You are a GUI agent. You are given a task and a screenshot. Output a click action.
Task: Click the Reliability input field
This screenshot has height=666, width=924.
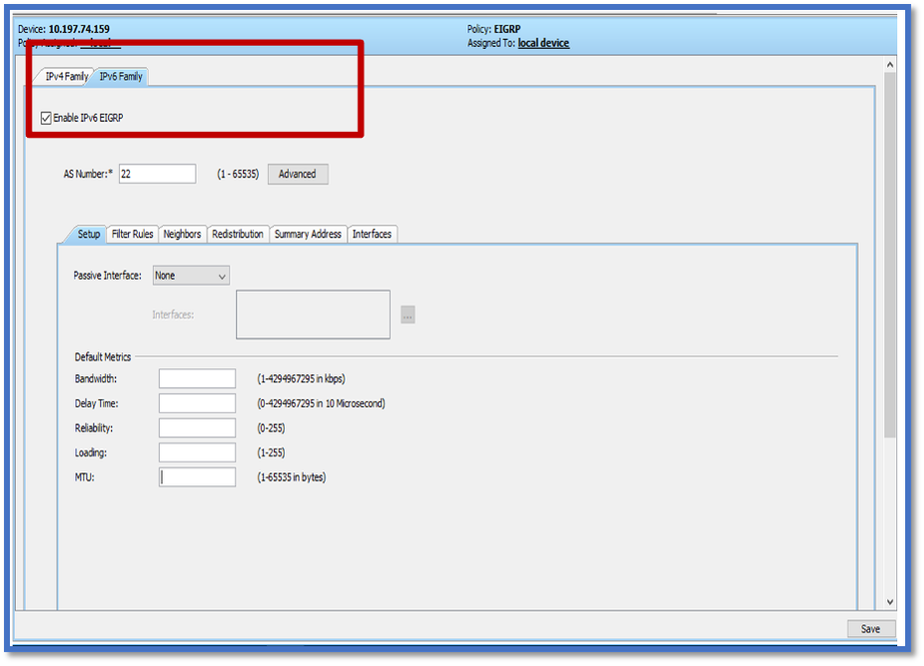197,428
